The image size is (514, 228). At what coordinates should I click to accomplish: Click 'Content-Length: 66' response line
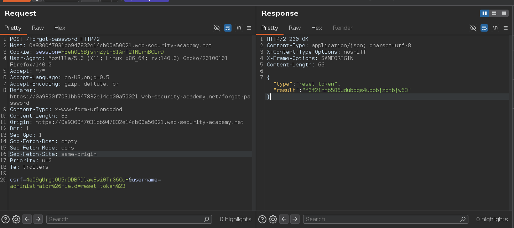click(x=296, y=65)
